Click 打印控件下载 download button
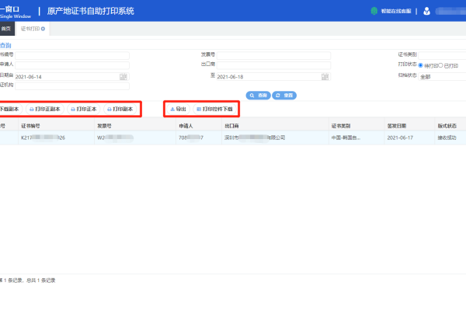The height and width of the screenshot is (335, 466). coord(214,109)
